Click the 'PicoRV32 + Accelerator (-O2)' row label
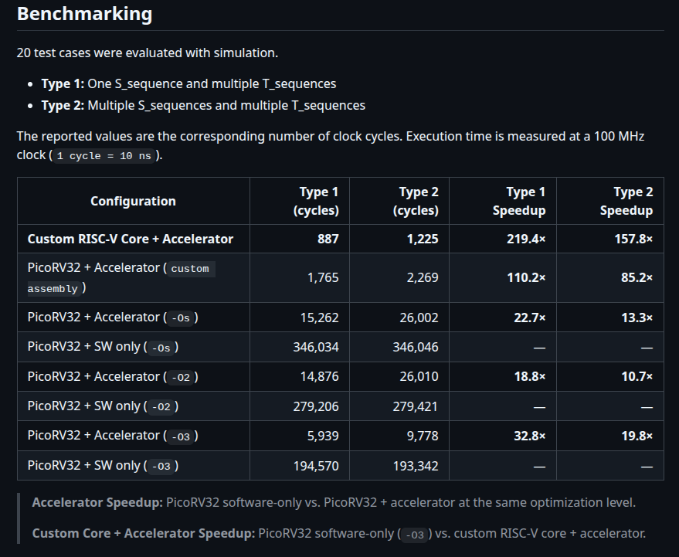 click(x=113, y=377)
